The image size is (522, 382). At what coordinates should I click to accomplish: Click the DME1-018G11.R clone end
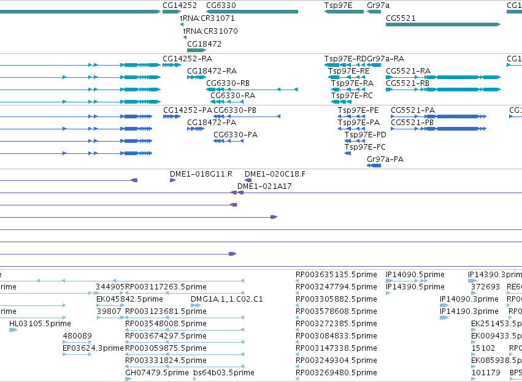tap(172, 180)
